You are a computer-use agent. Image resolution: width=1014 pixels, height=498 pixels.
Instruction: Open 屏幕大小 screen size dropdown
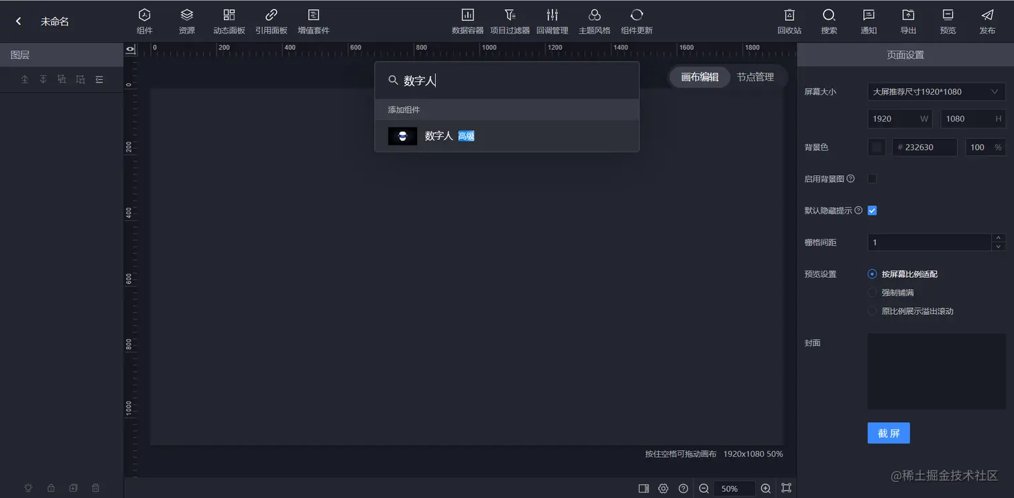click(936, 92)
